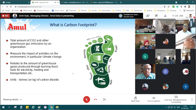Switch to the Google browser tab

coord(16,2)
